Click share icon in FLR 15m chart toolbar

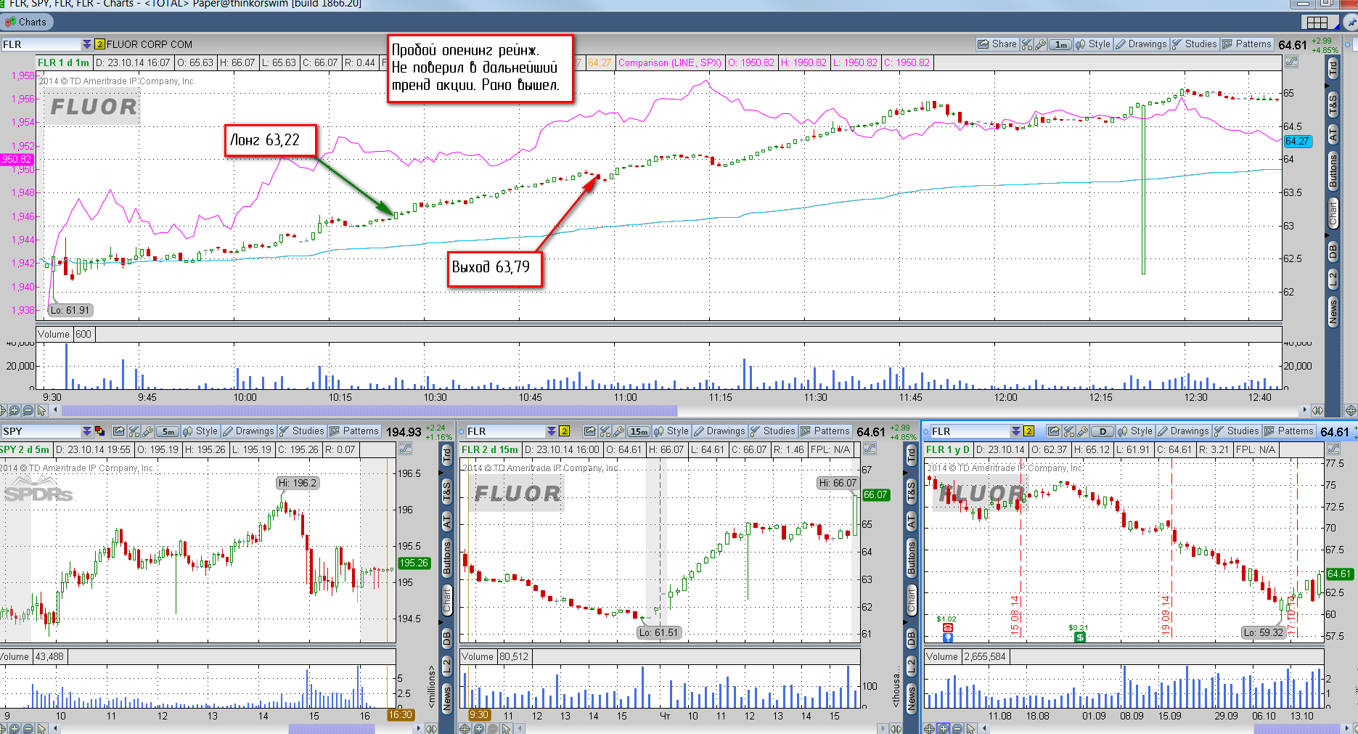point(590,431)
